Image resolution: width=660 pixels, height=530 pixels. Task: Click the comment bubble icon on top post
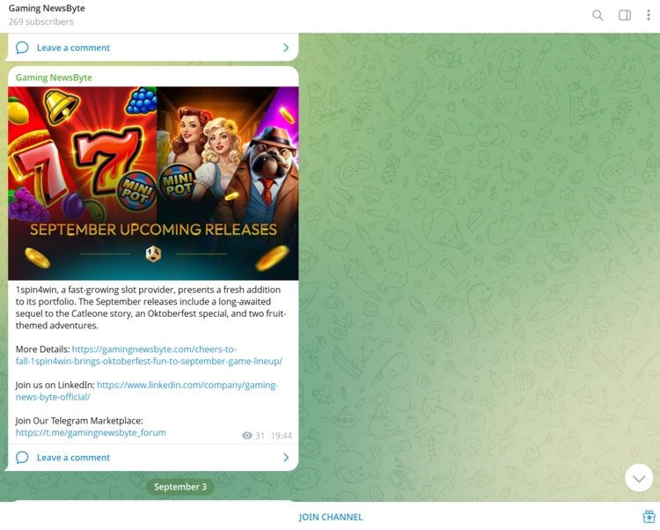click(22, 48)
